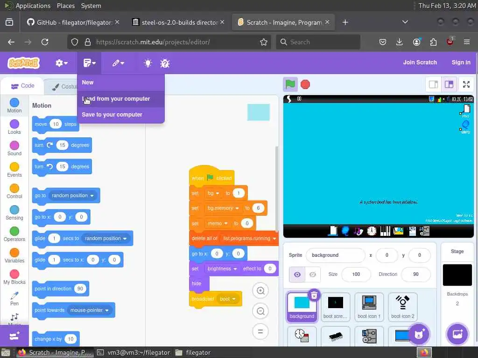Switch to large stage layout
The height and width of the screenshot is (358, 478).
(449, 84)
